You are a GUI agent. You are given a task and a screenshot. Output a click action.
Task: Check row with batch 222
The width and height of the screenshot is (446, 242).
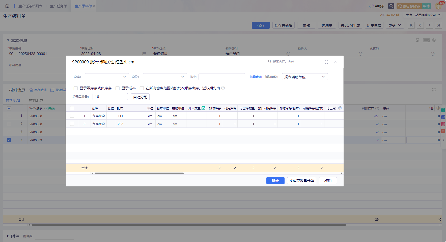(x=72, y=124)
